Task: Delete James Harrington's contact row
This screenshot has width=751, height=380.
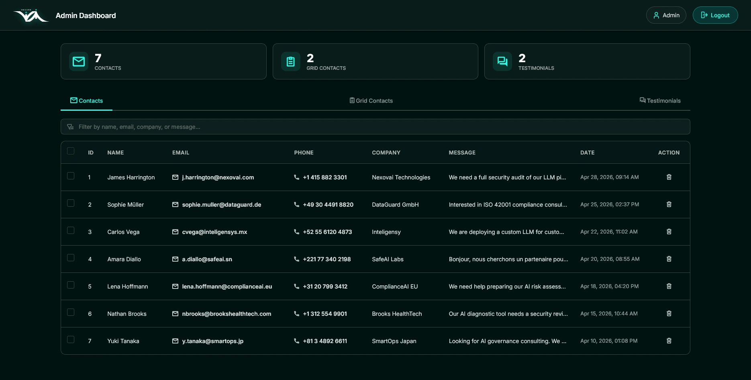Action: coord(669,177)
